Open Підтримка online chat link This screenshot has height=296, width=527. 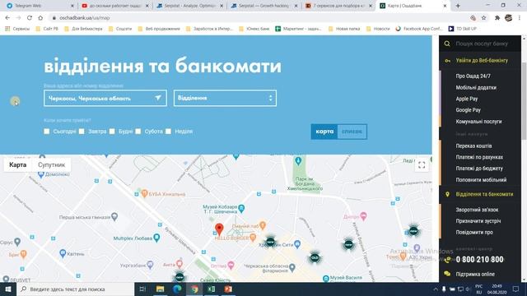[475, 274]
